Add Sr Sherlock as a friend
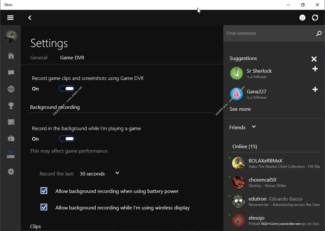325x231 pixels. [315, 69]
